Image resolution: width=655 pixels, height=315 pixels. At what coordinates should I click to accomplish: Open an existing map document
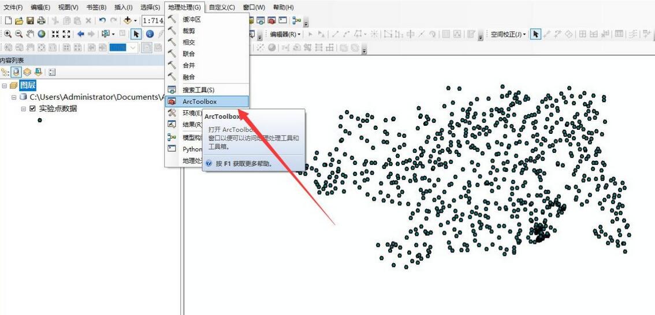19,20
